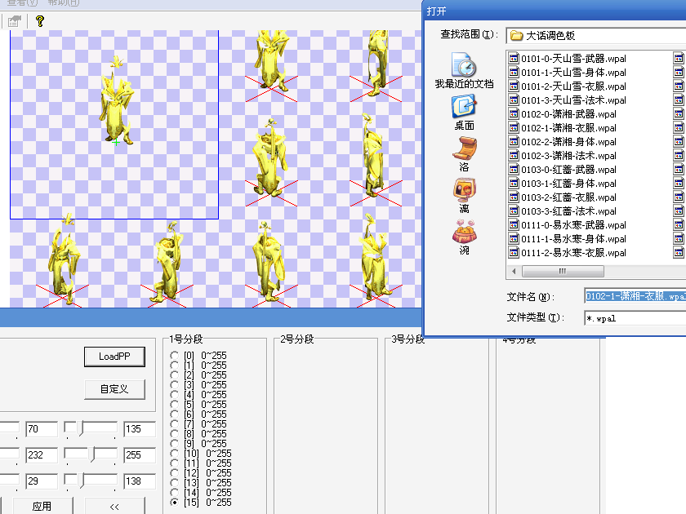
Task: Click icon of 0101-2-天山雪-衣服.wpal file
Action: (514, 86)
